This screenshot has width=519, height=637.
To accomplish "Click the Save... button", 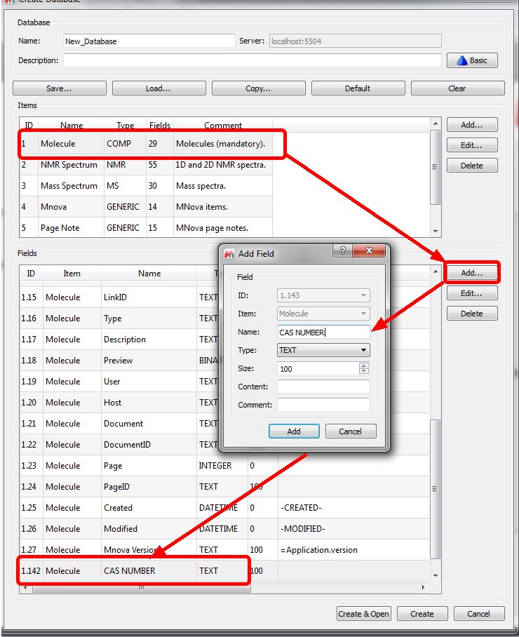I will point(60,88).
